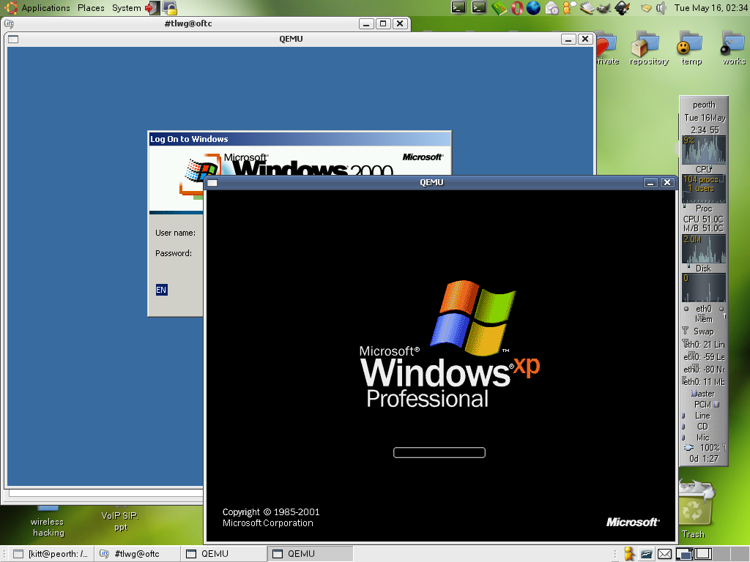Click the Log On to Windows title bar
The height and width of the screenshot is (562, 750).
(300, 139)
